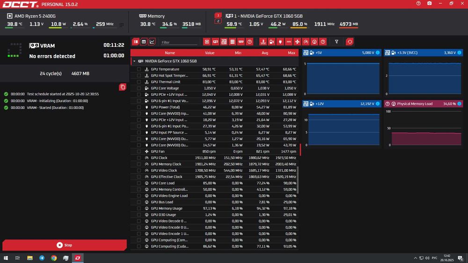Screen dimensions: 468x263
Task: Open the Windows Start menu
Action: click(6, 258)
